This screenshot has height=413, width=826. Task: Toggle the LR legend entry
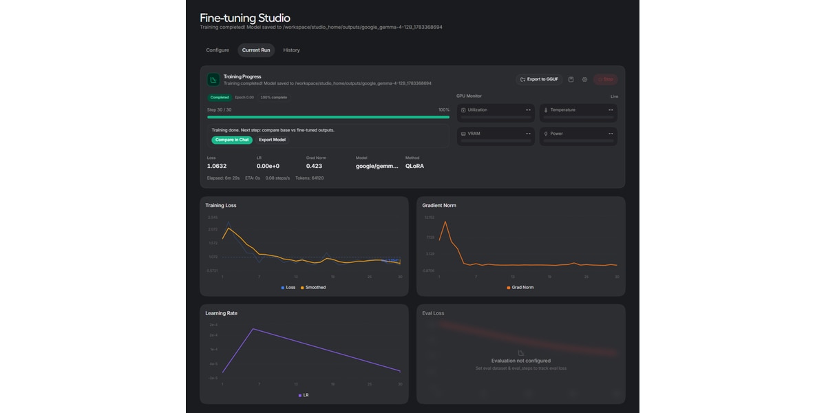click(304, 395)
